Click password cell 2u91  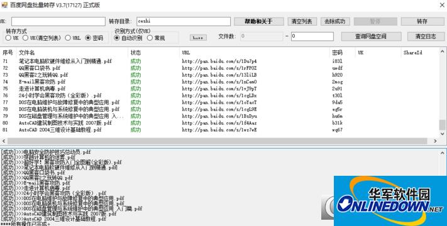coord(337,89)
